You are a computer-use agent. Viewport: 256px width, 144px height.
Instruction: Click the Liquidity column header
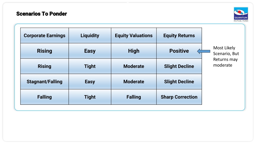[90, 35]
